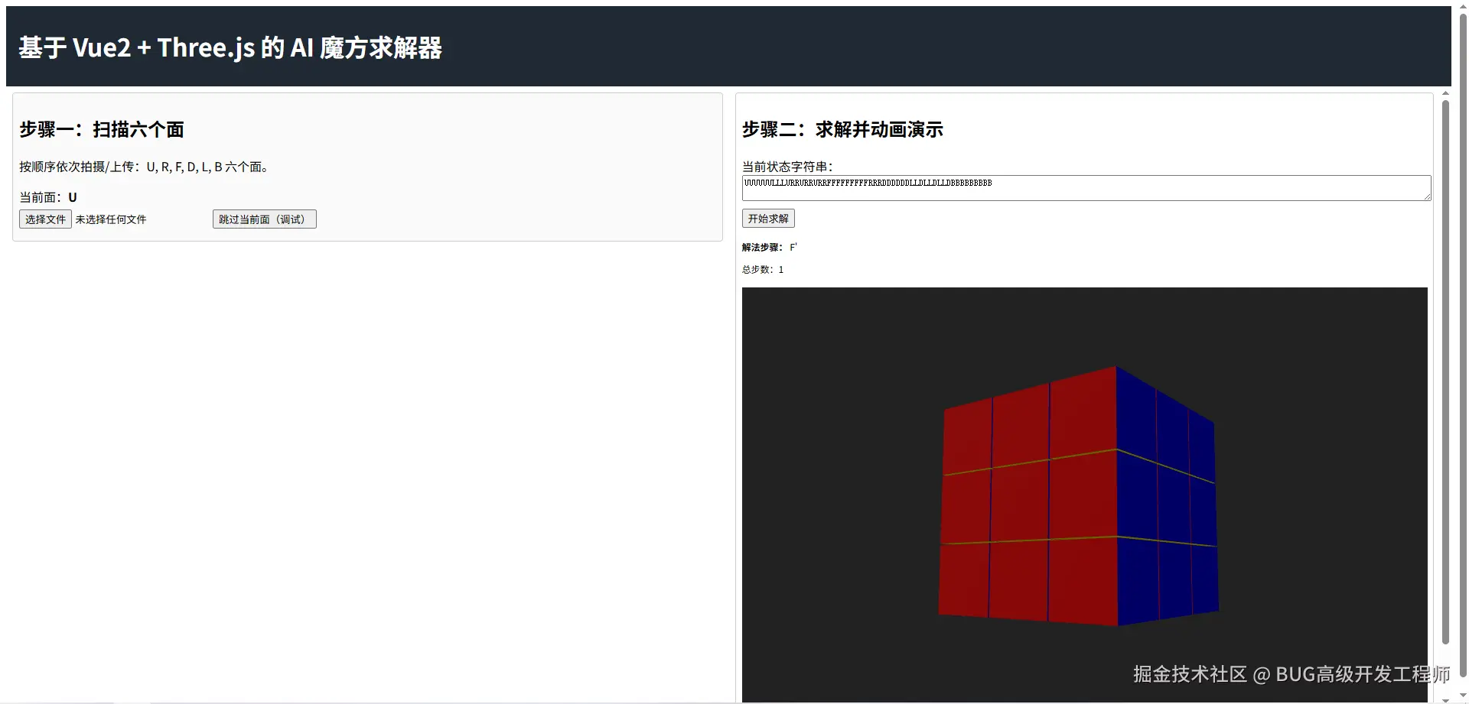Click the 当前面：U current face label
Viewport: 1469px width, 704px height.
coord(47,196)
